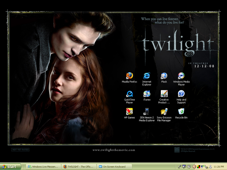Expand hidden system tray icons

(194, 167)
